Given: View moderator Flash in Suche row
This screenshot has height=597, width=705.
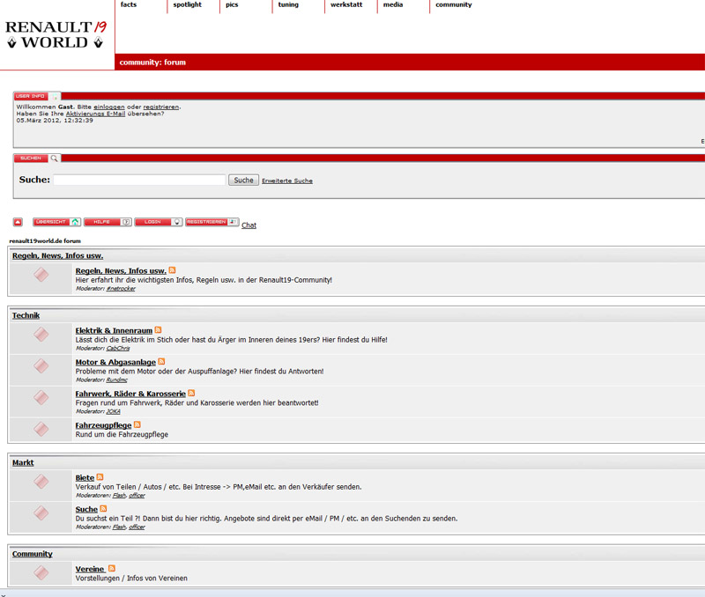Looking at the screenshot, I should click(x=119, y=527).
